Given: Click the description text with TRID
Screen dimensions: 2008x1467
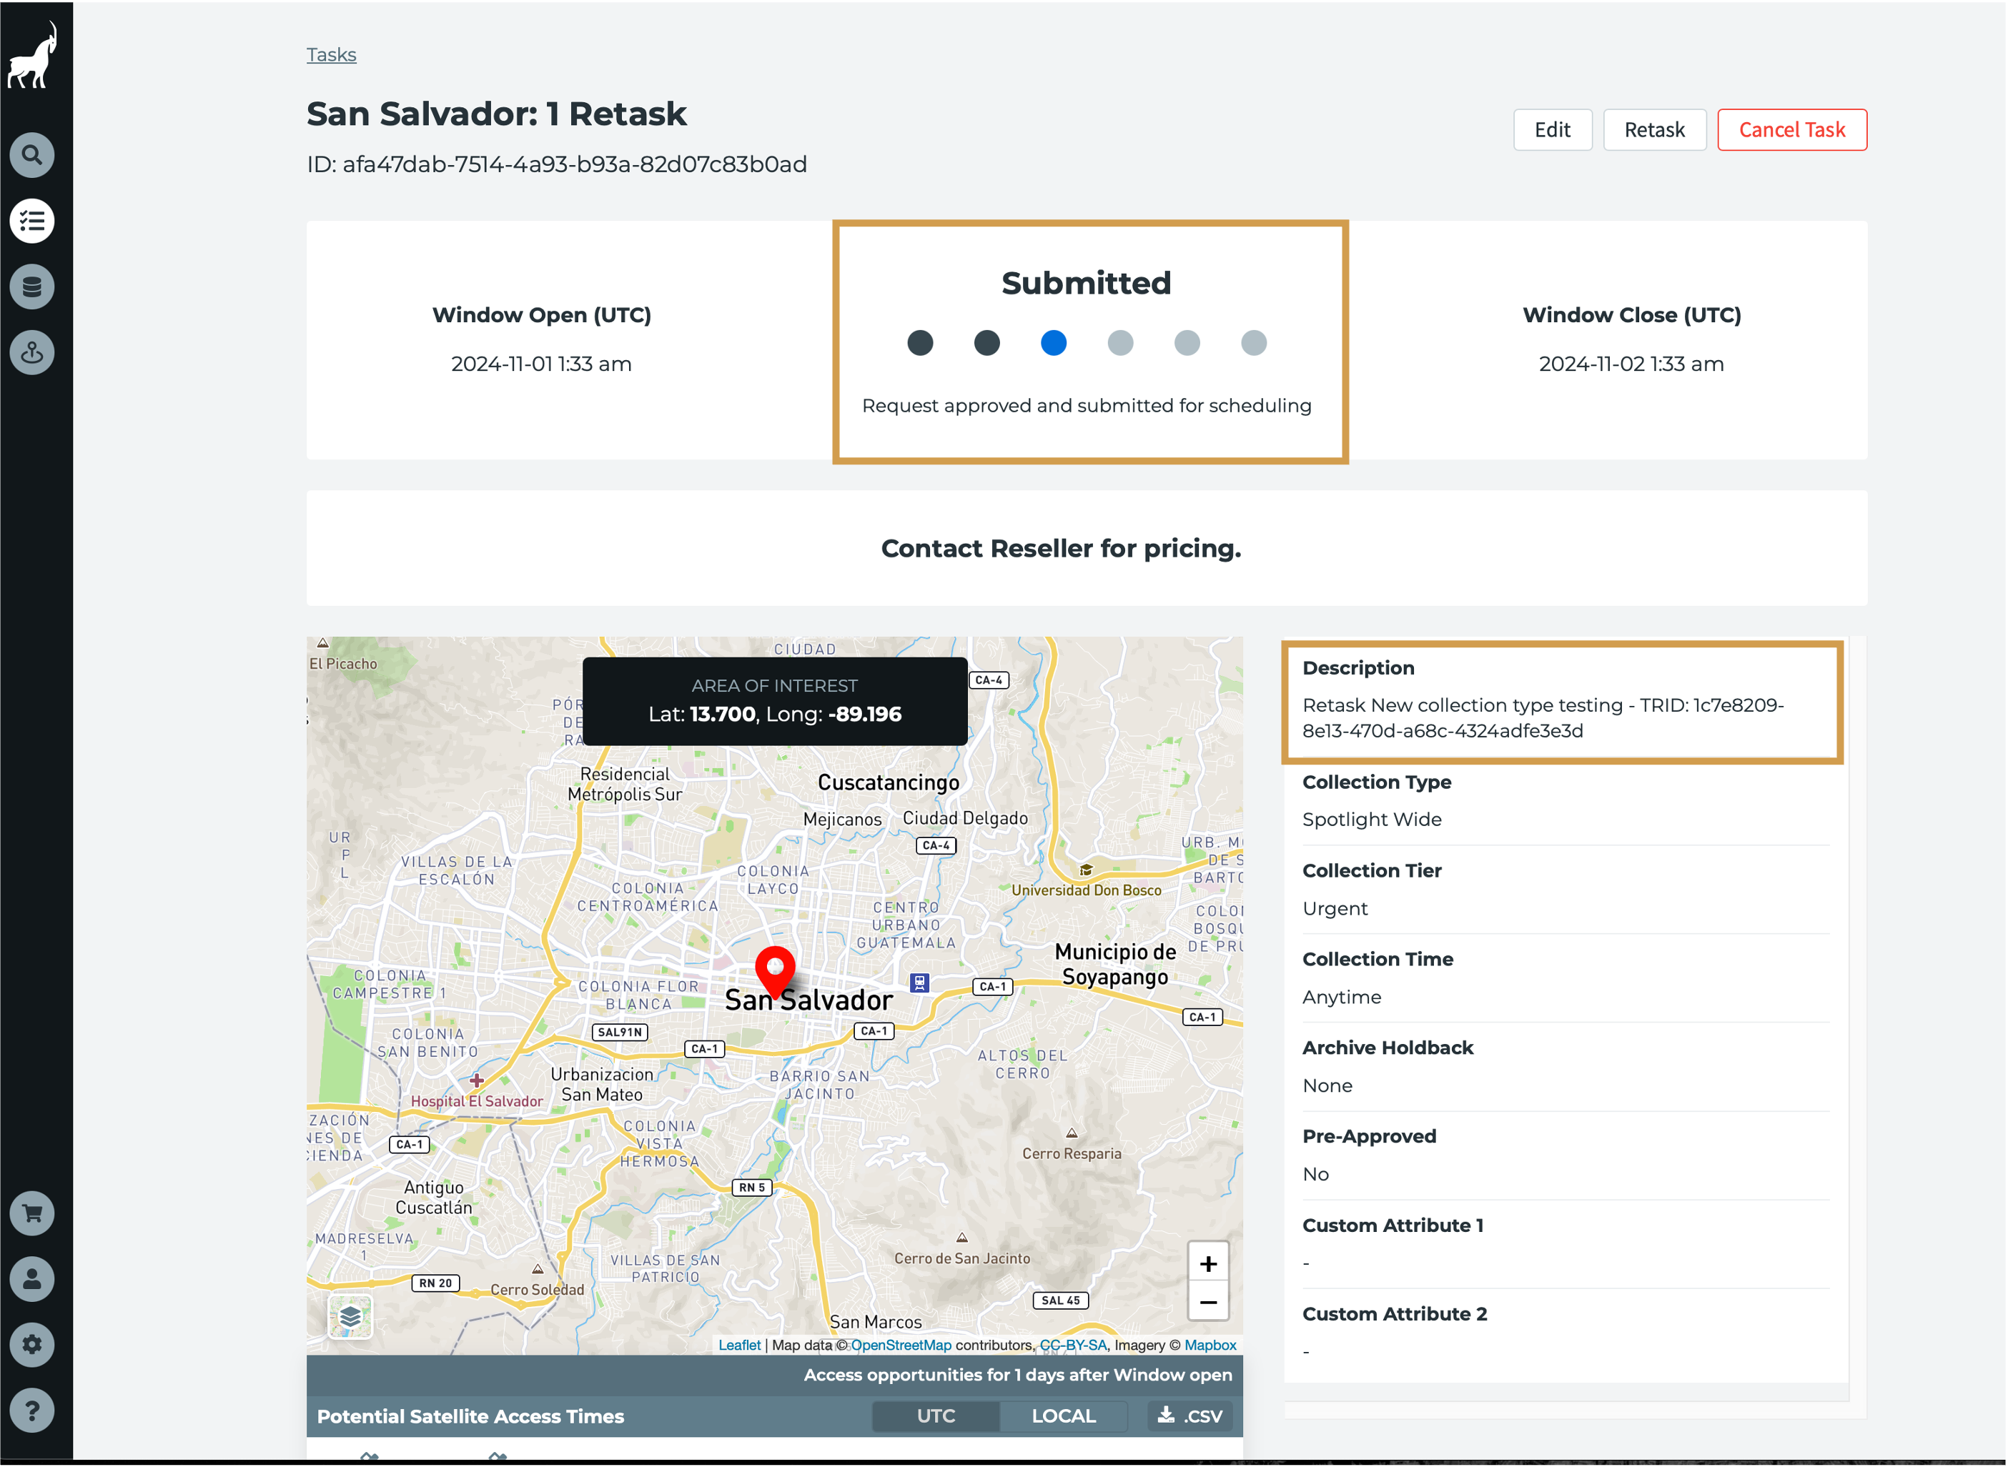Looking at the screenshot, I should [1543, 718].
